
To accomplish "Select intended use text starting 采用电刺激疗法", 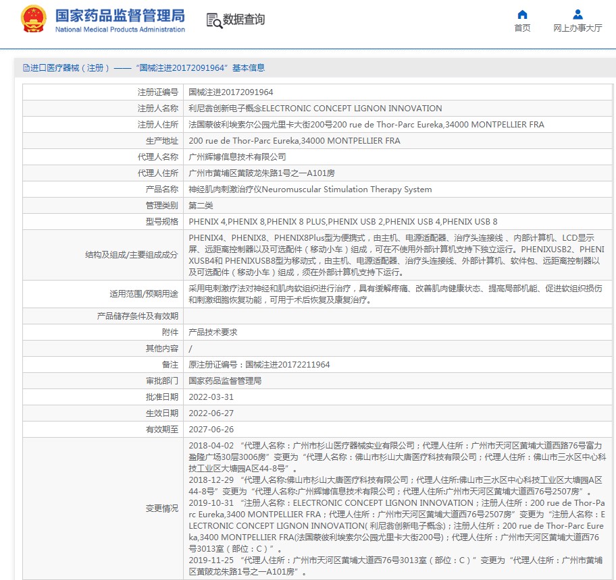I will 395,294.
